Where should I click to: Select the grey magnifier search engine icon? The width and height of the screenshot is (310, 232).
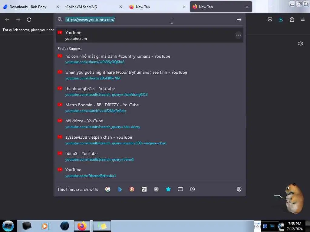156,189
